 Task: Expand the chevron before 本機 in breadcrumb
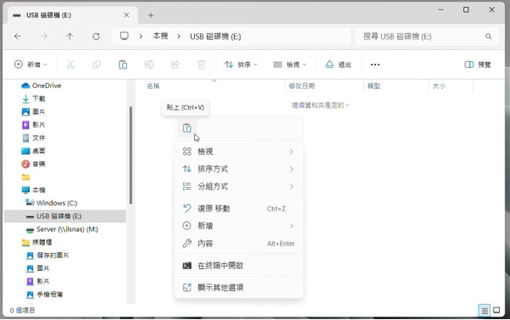tap(141, 36)
